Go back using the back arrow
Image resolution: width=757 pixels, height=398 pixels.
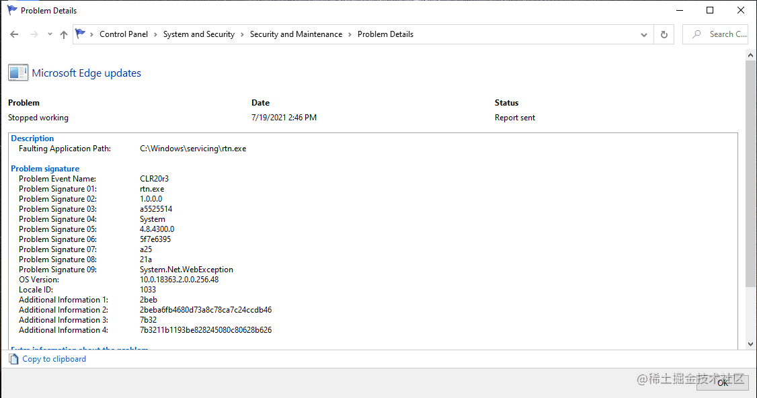tap(14, 34)
